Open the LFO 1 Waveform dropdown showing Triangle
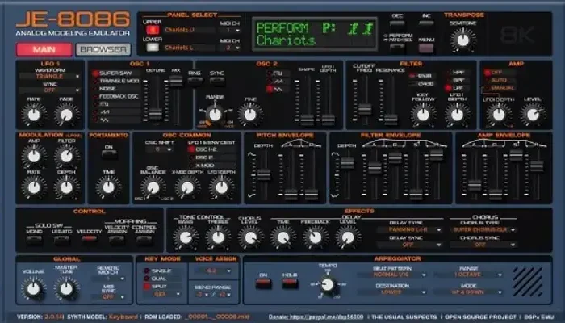This screenshot has height=323, width=565. pos(50,77)
